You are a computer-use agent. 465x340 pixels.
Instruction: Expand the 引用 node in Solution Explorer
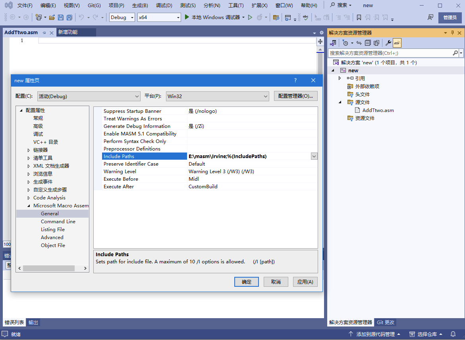[340, 78]
